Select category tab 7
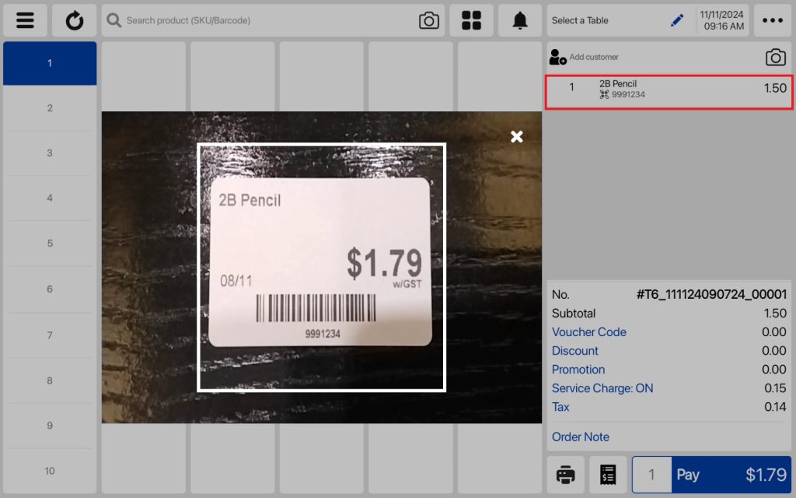 (x=50, y=335)
